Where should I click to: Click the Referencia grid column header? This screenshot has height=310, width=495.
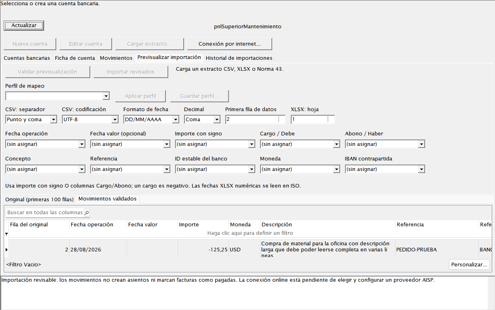[x=437, y=225]
